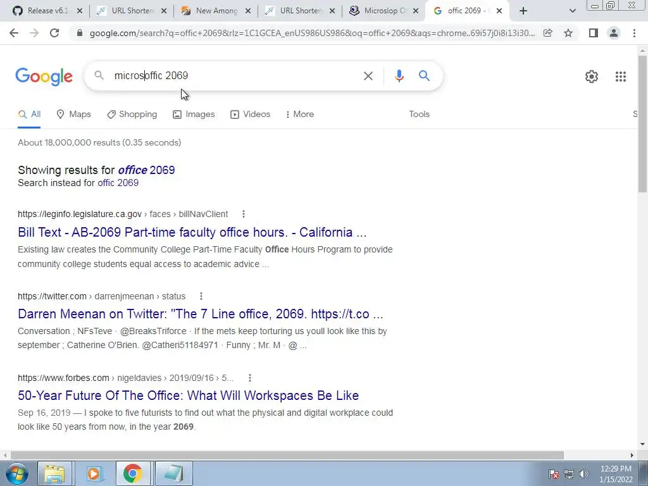Open the 'office 2069' corrected query link

[146, 170]
